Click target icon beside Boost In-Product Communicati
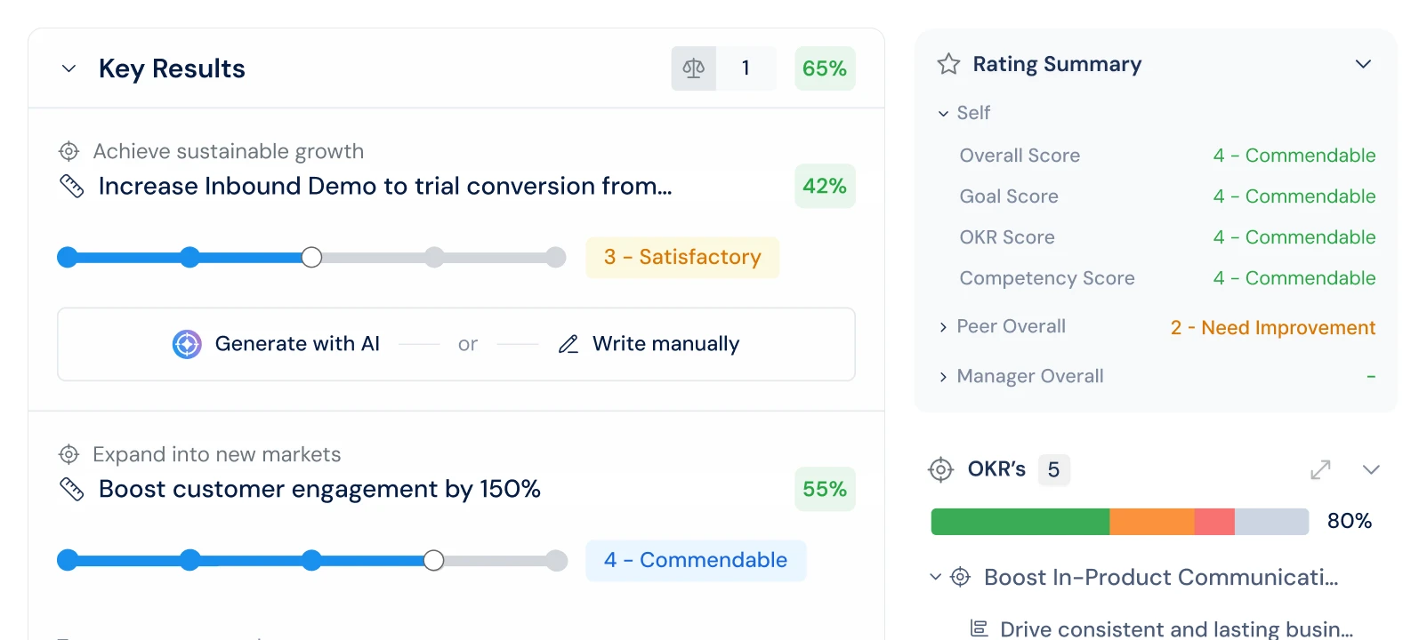 click(960, 577)
